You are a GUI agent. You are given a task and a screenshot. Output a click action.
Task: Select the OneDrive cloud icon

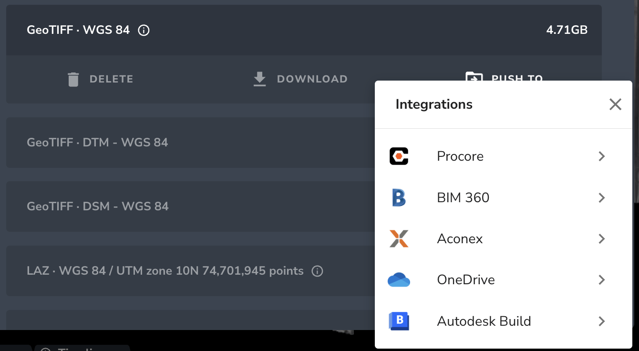coord(398,280)
